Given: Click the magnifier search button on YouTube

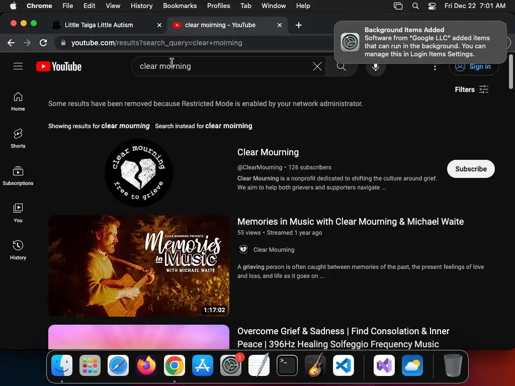Looking at the screenshot, I should tap(341, 66).
